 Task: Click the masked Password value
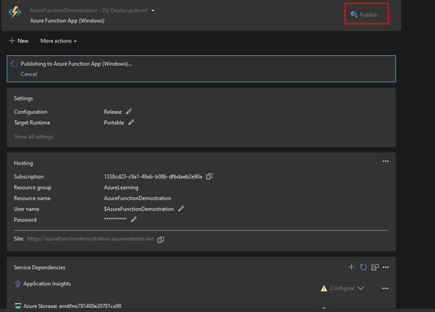(115, 219)
